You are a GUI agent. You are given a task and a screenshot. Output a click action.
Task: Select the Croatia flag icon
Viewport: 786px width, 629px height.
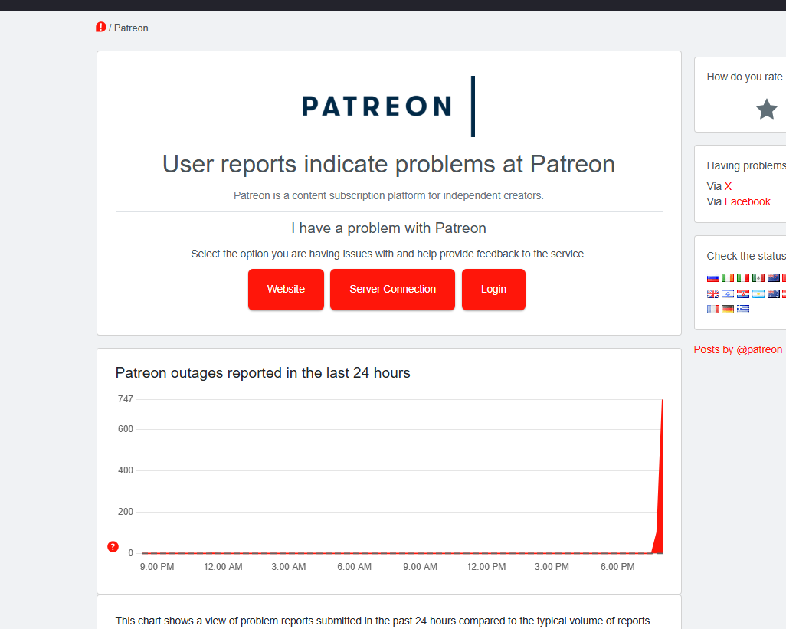(743, 293)
